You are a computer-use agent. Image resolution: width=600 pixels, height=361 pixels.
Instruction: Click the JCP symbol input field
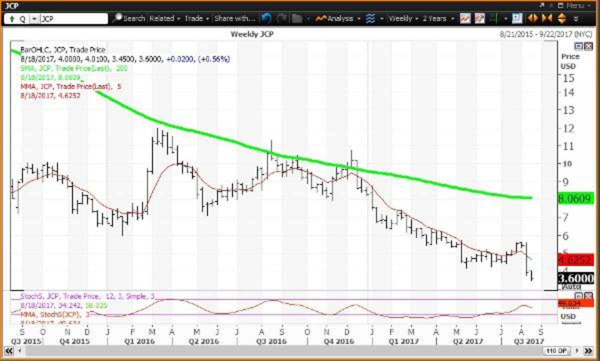point(73,18)
